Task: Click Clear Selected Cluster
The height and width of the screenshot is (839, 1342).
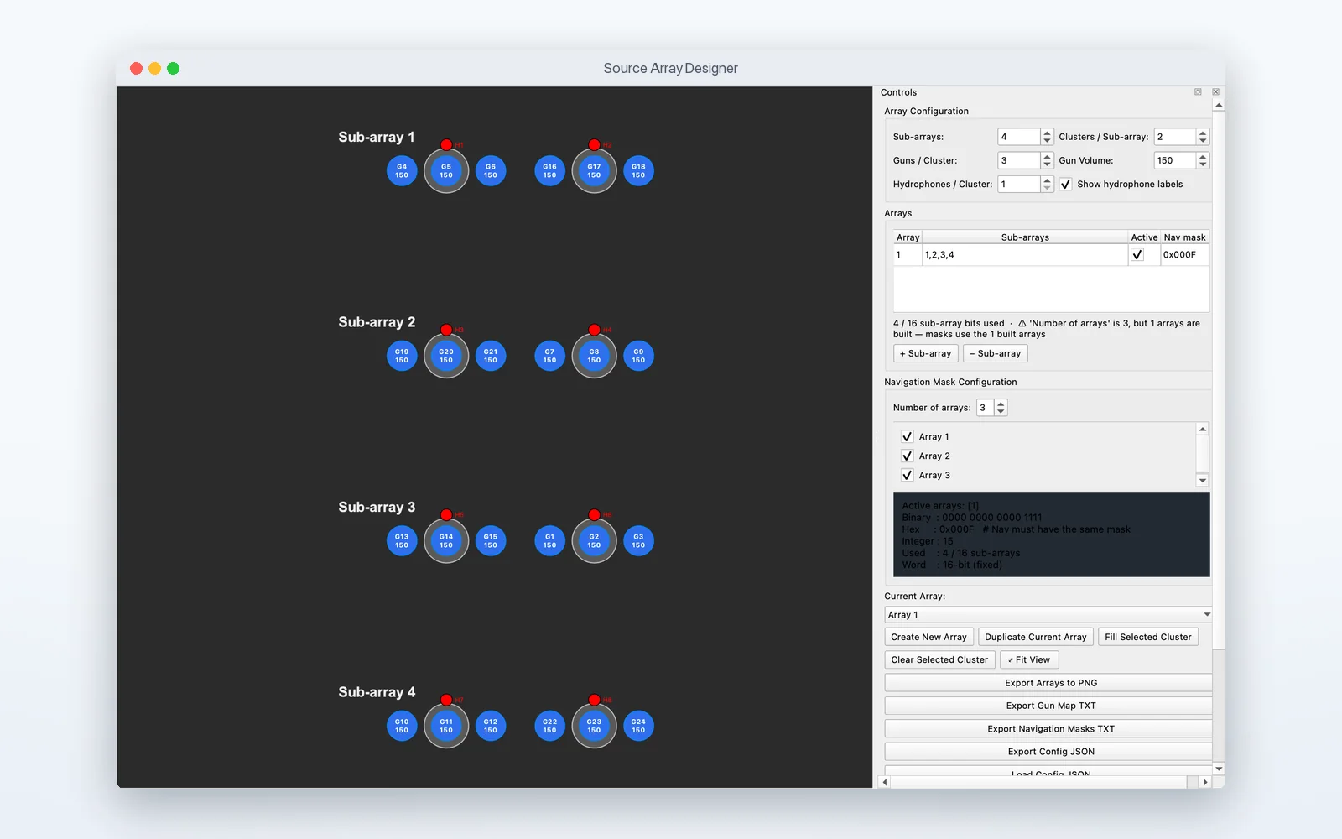Action: tap(939, 660)
